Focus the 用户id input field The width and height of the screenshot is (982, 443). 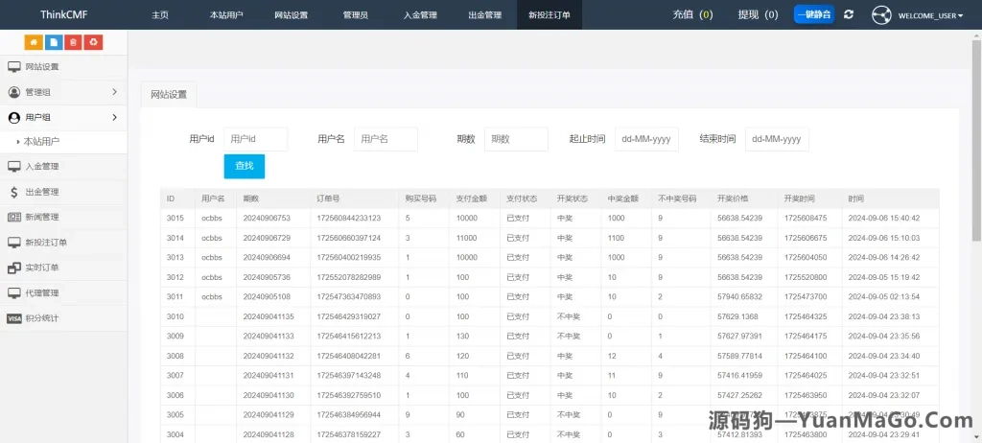tap(255, 139)
